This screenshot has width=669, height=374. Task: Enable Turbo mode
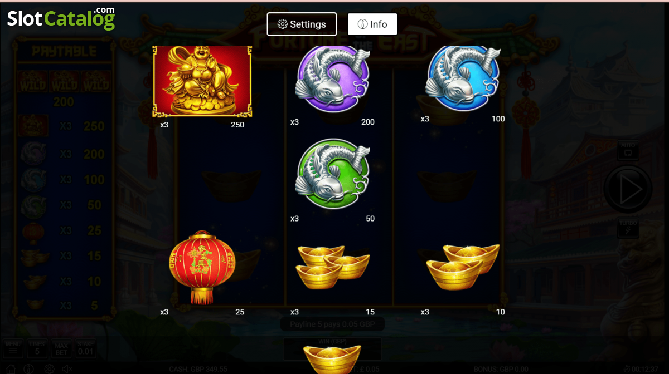click(628, 228)
